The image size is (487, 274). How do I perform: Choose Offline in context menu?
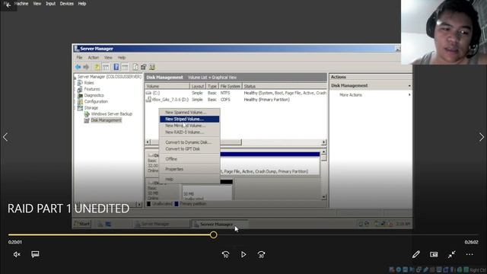189,159
